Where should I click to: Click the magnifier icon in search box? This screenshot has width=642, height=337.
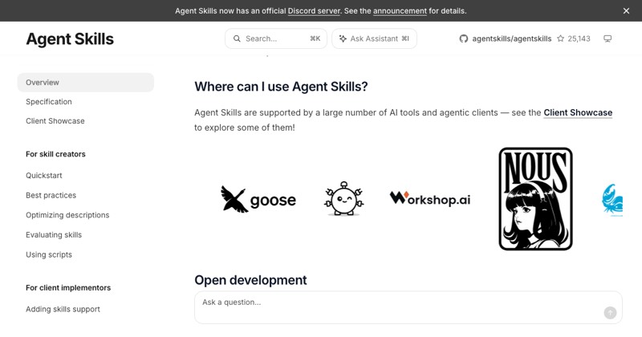[237, 39]
